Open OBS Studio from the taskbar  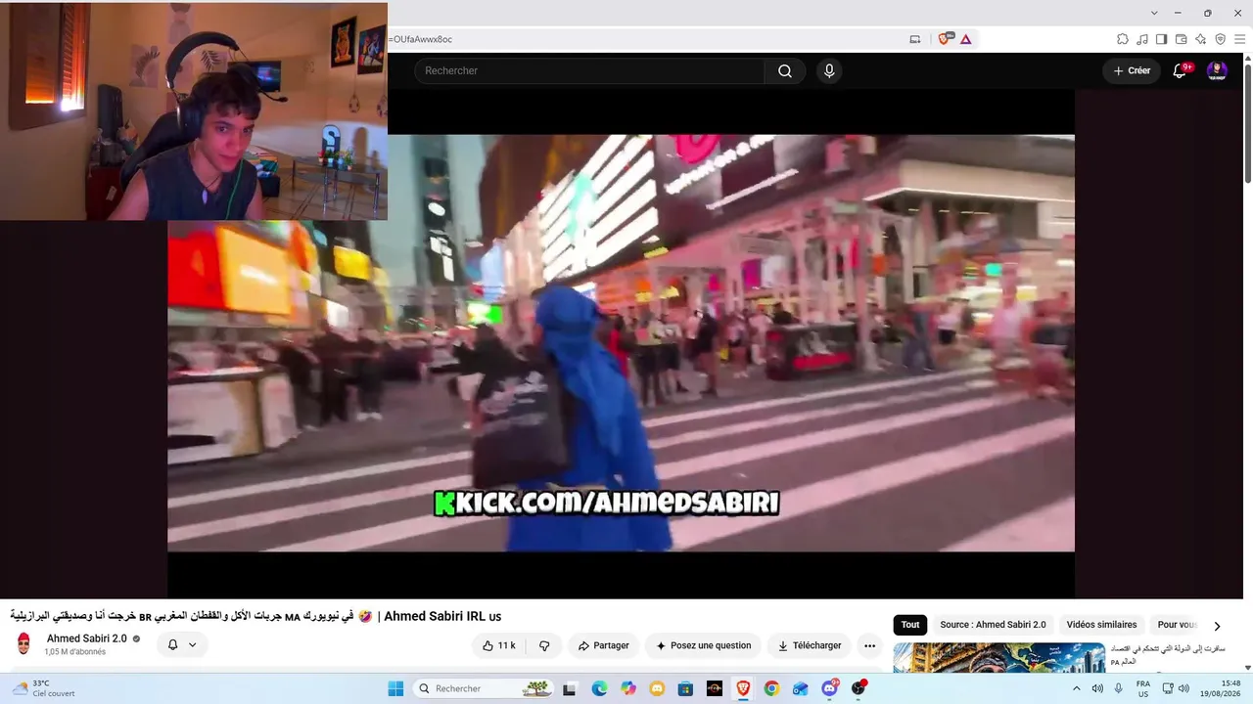click(x=859, y=688)
